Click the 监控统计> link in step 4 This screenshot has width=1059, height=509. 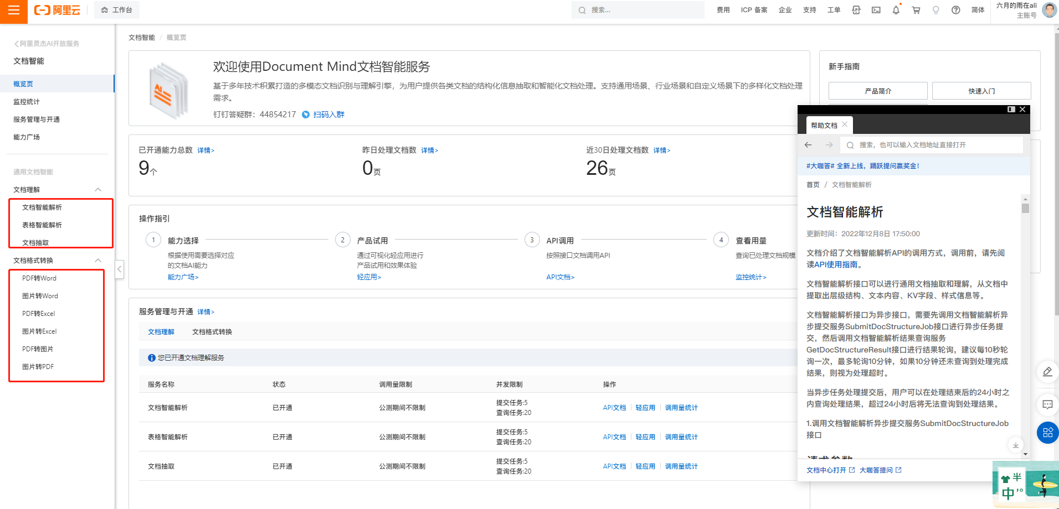pos(750,277)
